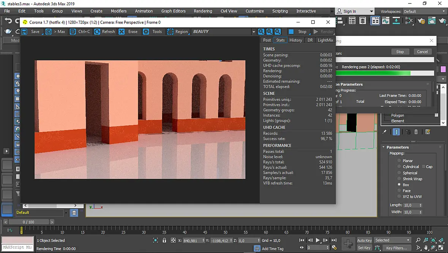
Task: Click the zoom in magnifier icon
Action: click(261, 32)
